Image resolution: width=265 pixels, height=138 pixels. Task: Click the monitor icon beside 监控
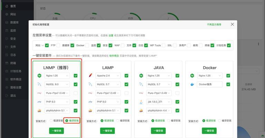click(7, 31)
